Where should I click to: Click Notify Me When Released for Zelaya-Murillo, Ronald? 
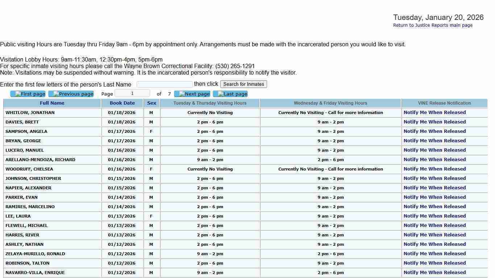(434, 254)
